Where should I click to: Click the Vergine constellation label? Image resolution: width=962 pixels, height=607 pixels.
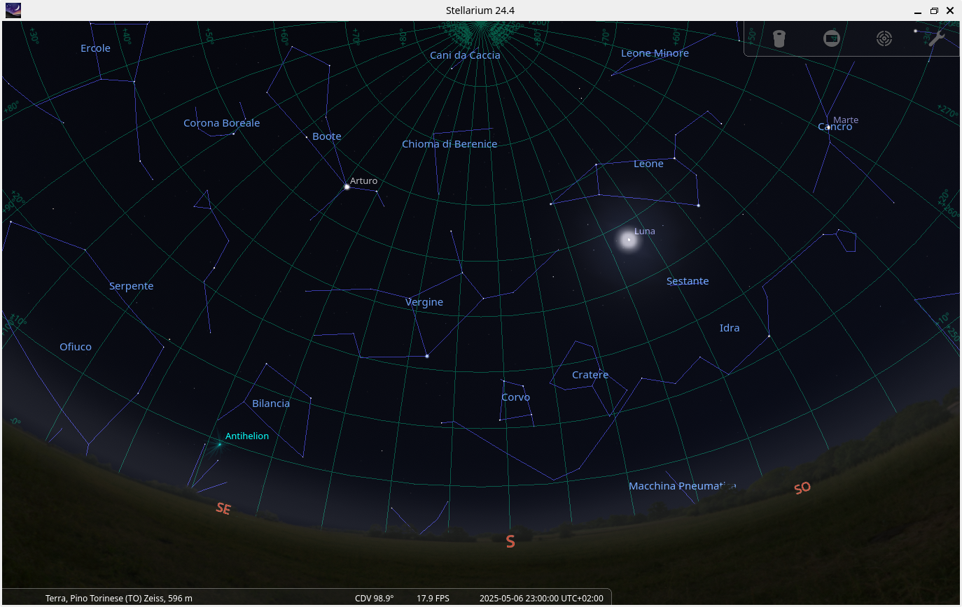[x=424, y=302]
